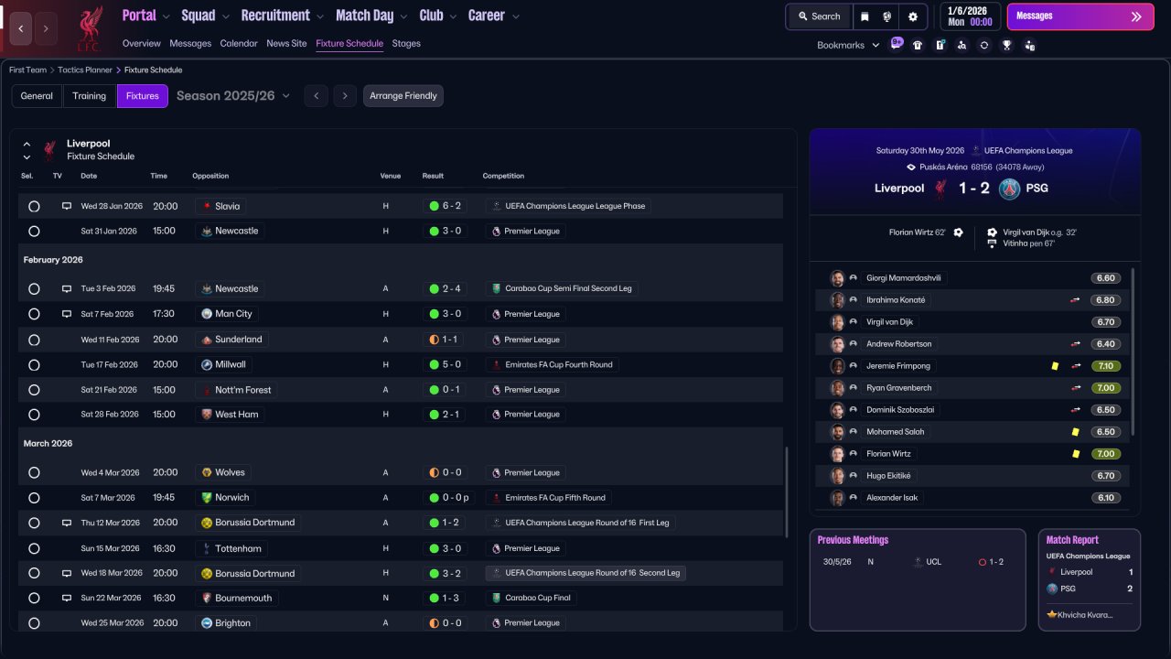Click Jeremie Frimpong's yellow card icon
The image size is (1171, 659).
(1055, 366)
